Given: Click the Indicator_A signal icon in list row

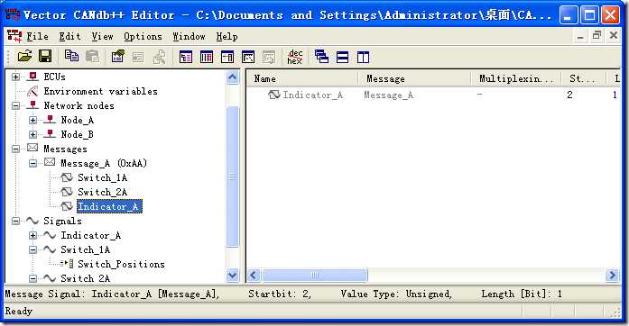Looking at the screenshot, I should pos(274,95).
